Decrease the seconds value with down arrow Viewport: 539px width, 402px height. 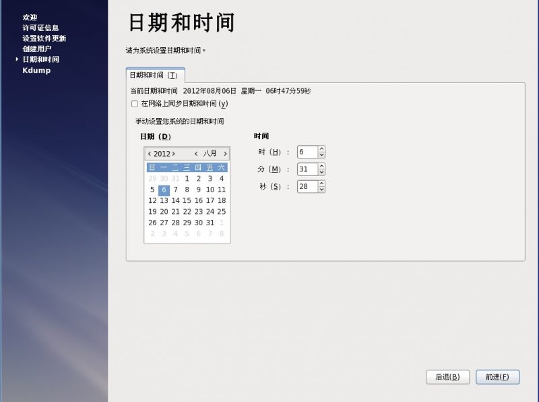click(321, 190)
